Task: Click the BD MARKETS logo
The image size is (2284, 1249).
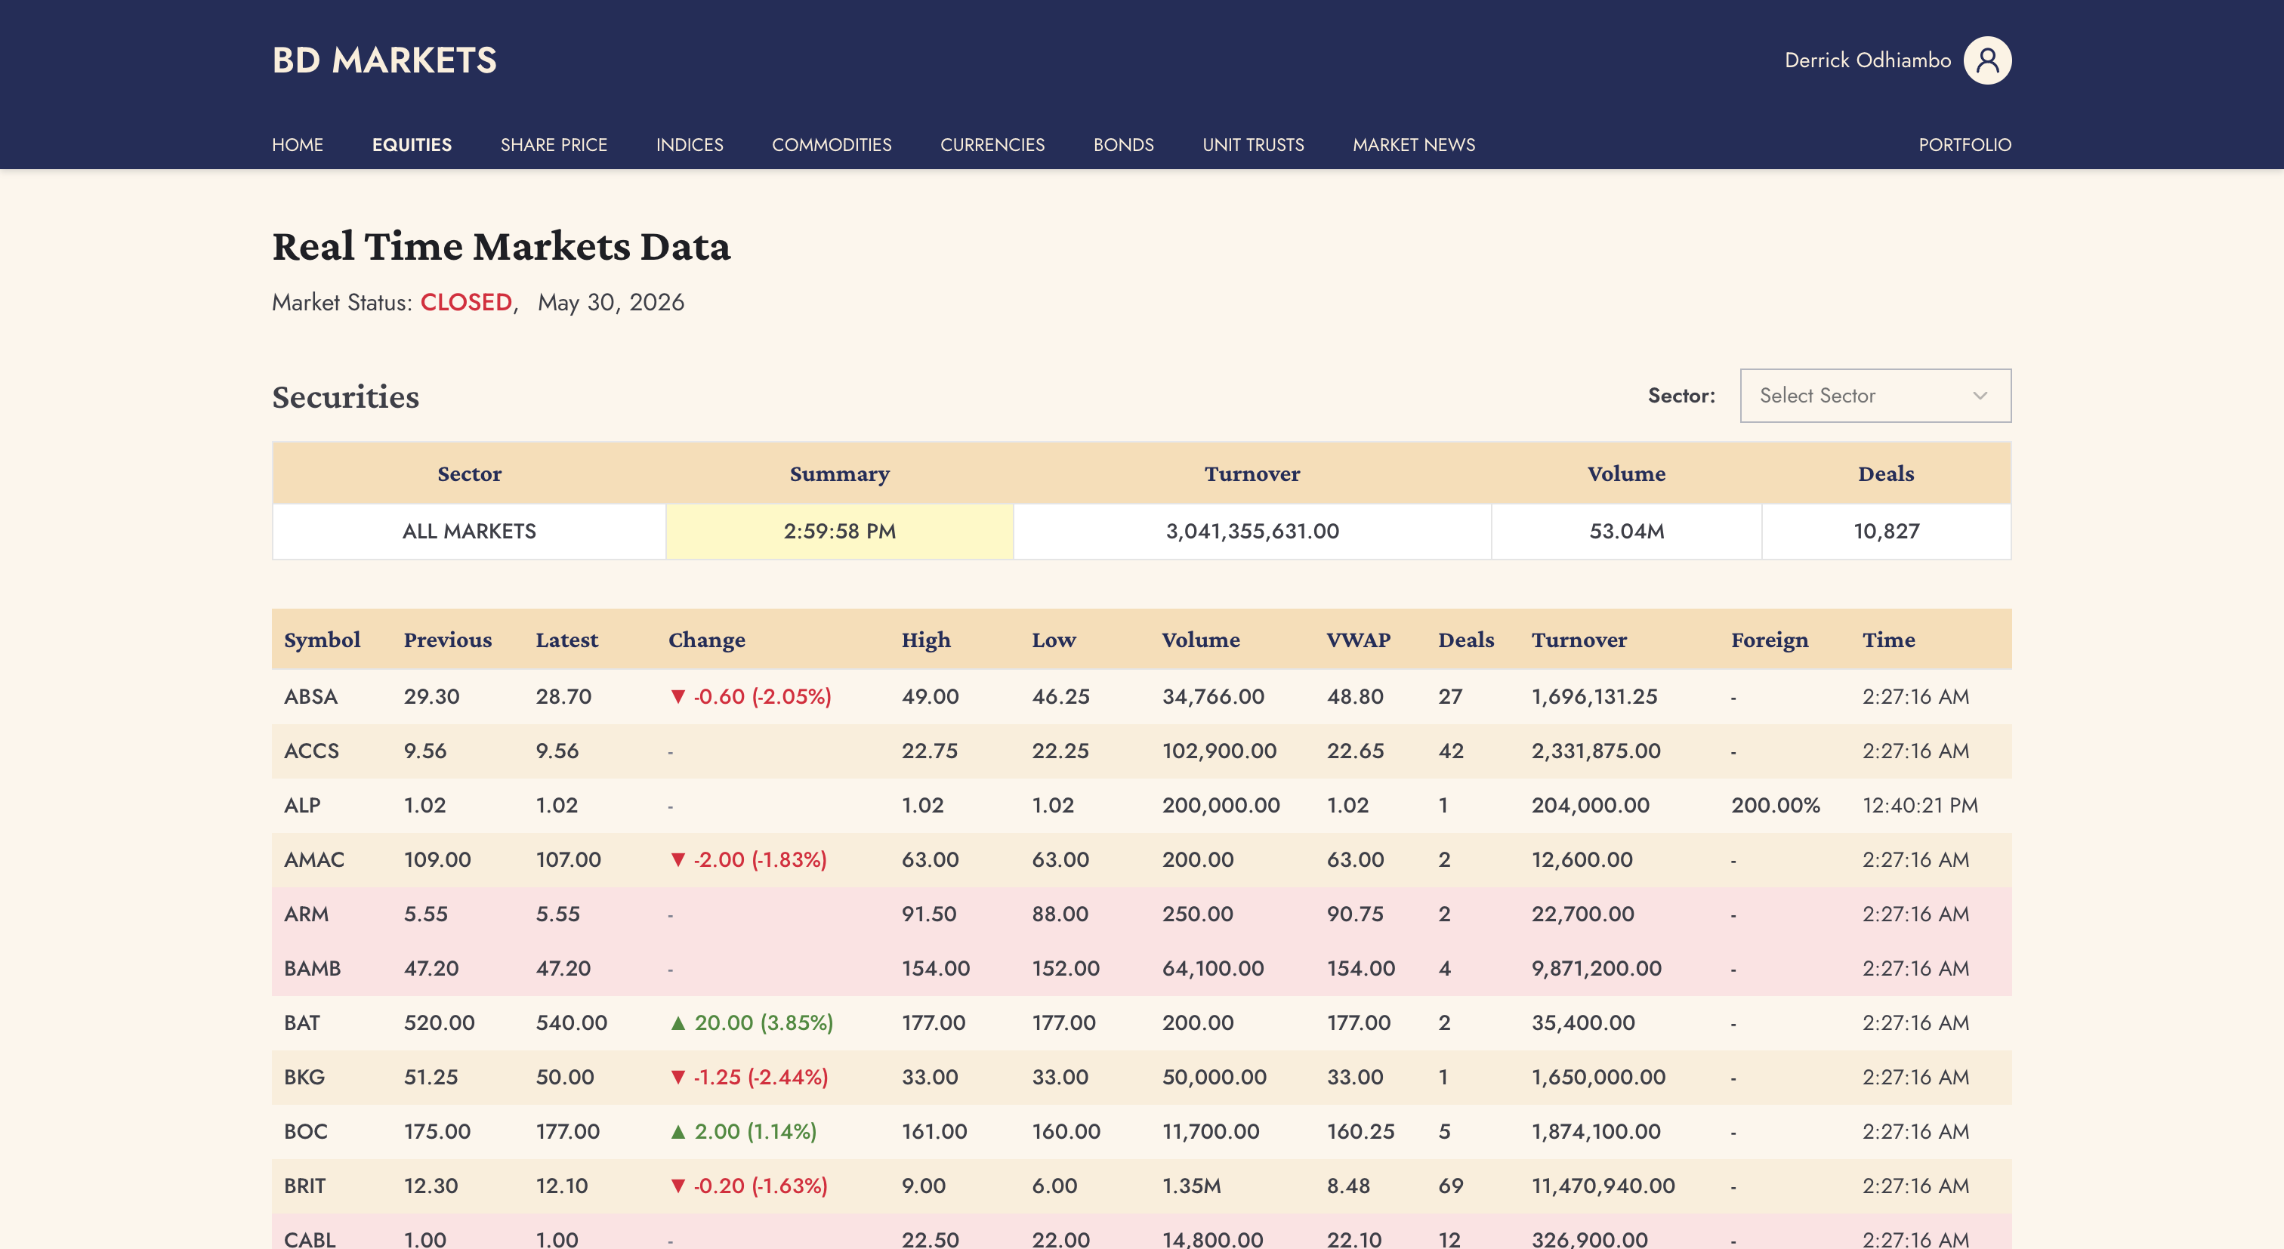Action: [384, 60]
